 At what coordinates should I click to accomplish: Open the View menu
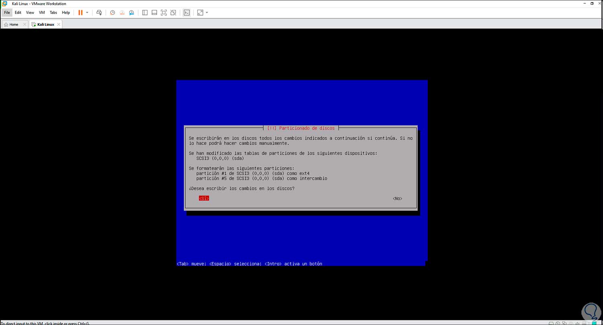30,12
